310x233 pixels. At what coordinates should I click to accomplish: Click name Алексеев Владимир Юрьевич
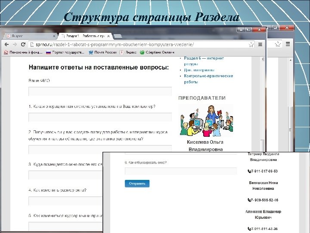tap(263, 214)
